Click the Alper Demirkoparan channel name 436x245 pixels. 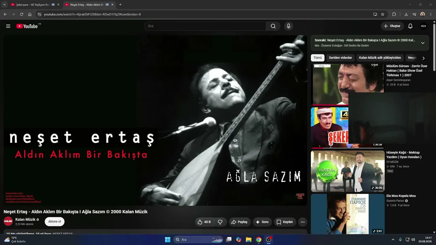398,80
